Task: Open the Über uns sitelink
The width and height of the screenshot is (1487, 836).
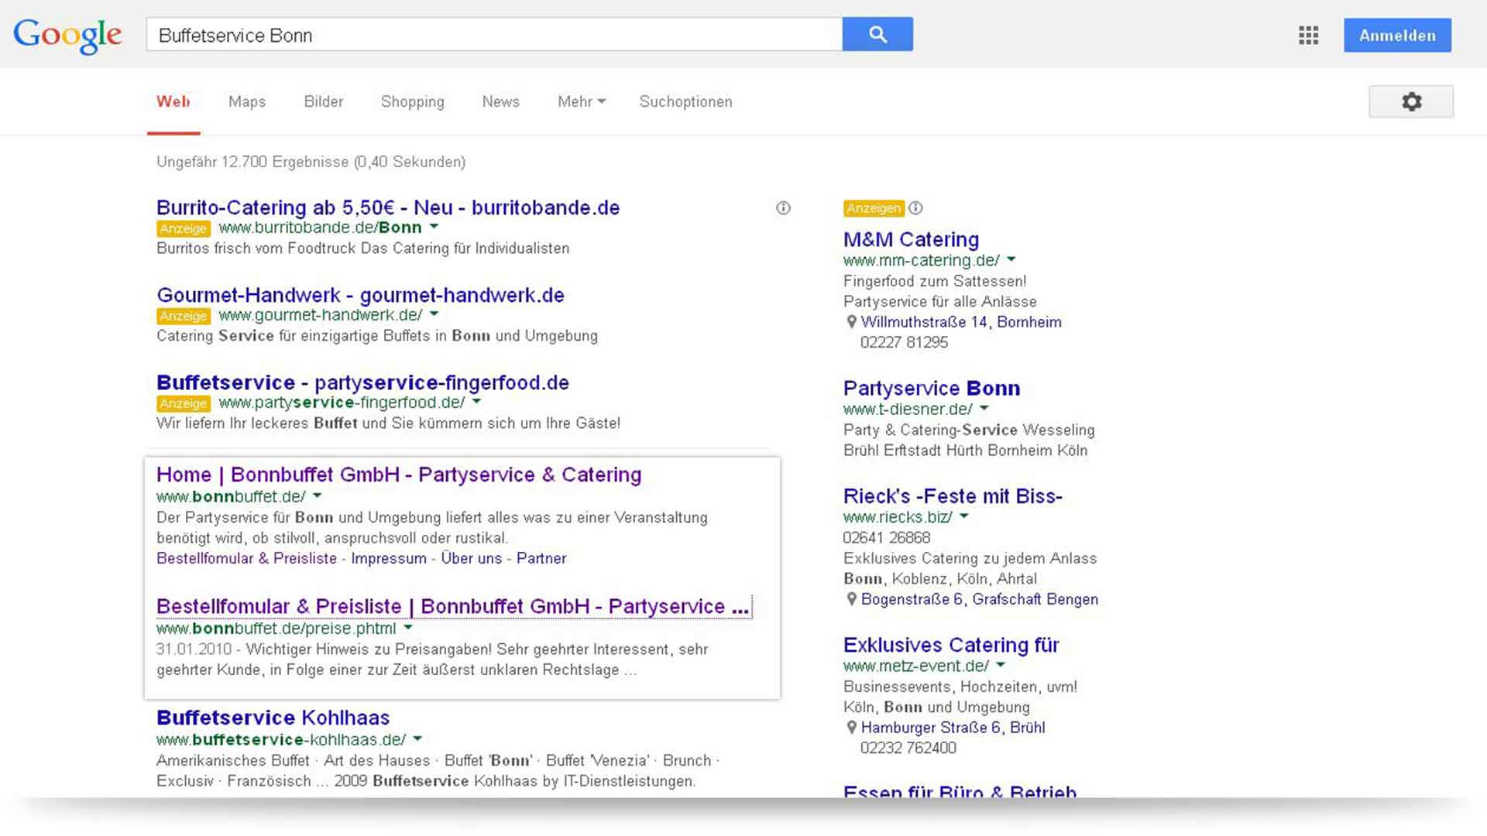Action: 471,558
